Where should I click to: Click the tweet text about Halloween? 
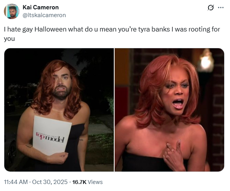[x=112, y=34]
